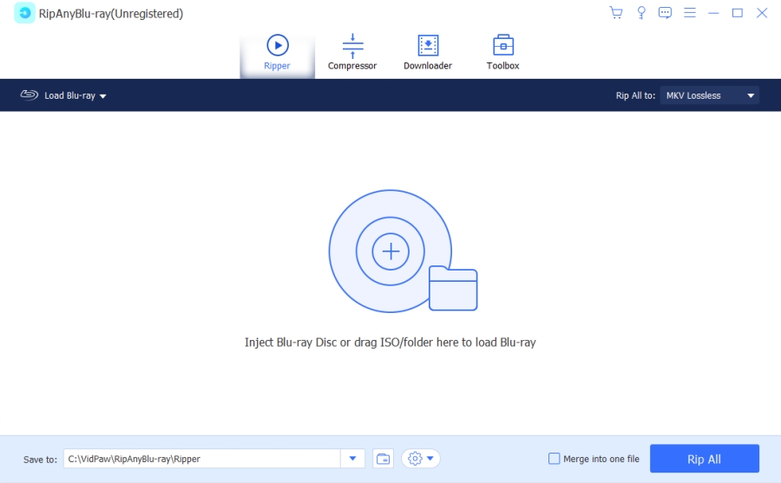Viewport: 781px width, 483px height.
Task: Open the hamburger menu icon
Action: tap(690, 13)
